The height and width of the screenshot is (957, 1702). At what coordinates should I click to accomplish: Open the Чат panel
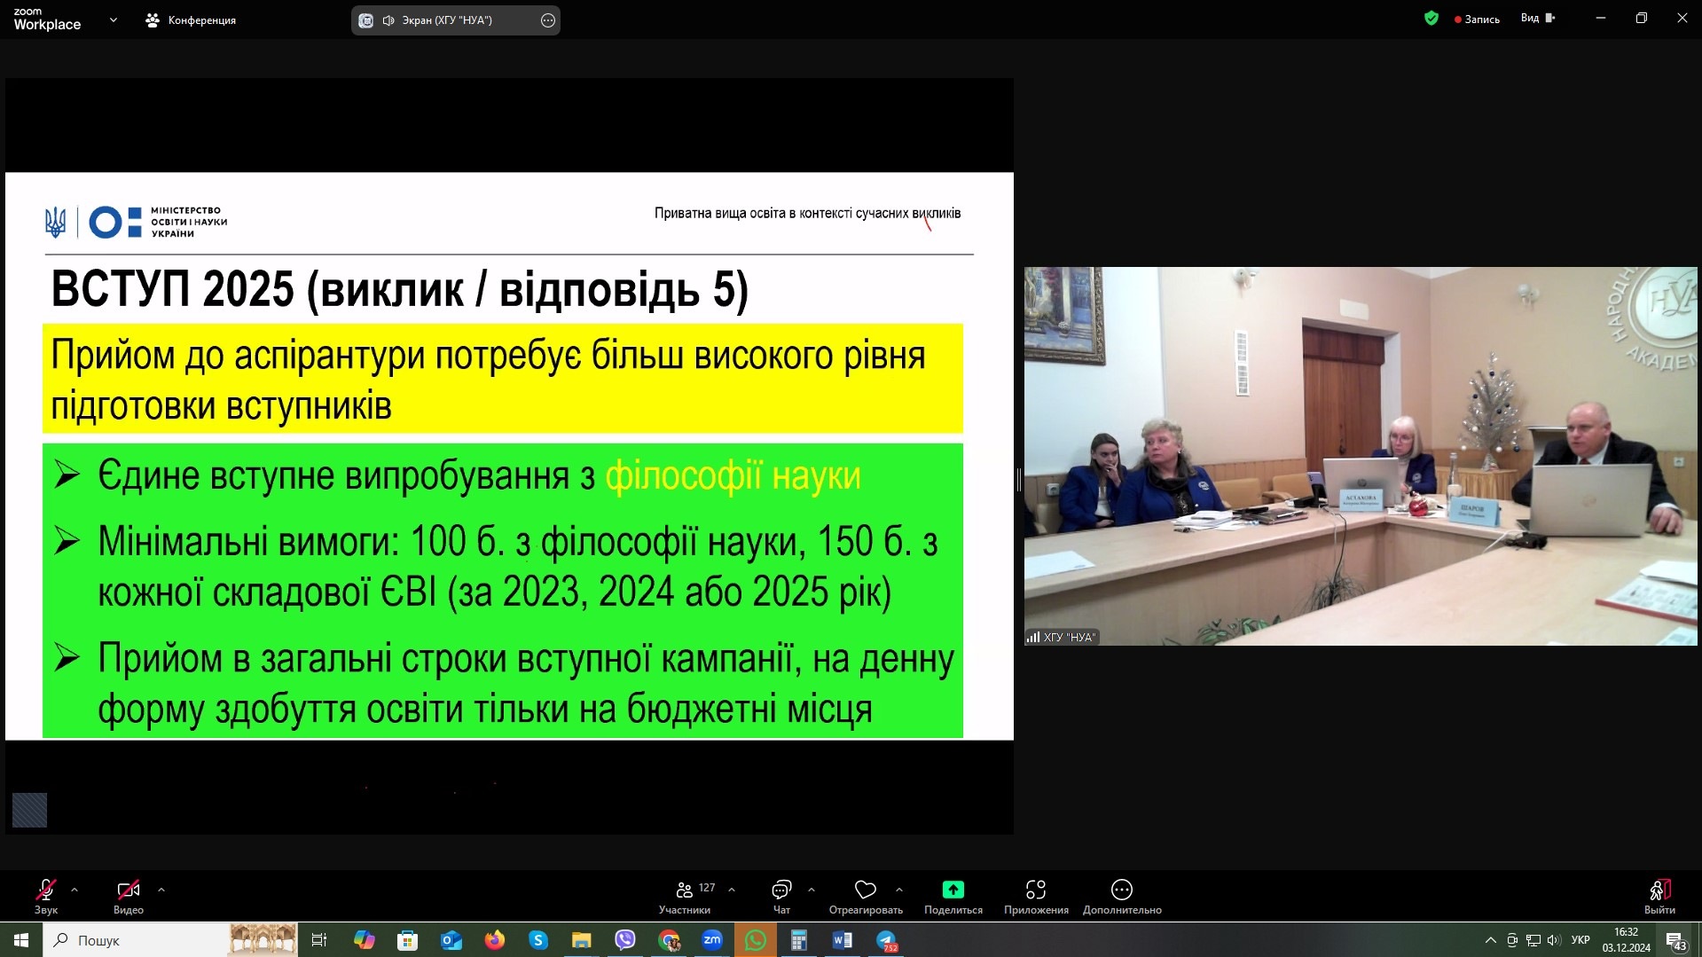781,896
